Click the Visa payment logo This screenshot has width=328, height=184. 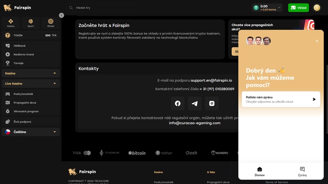(77, 153)
